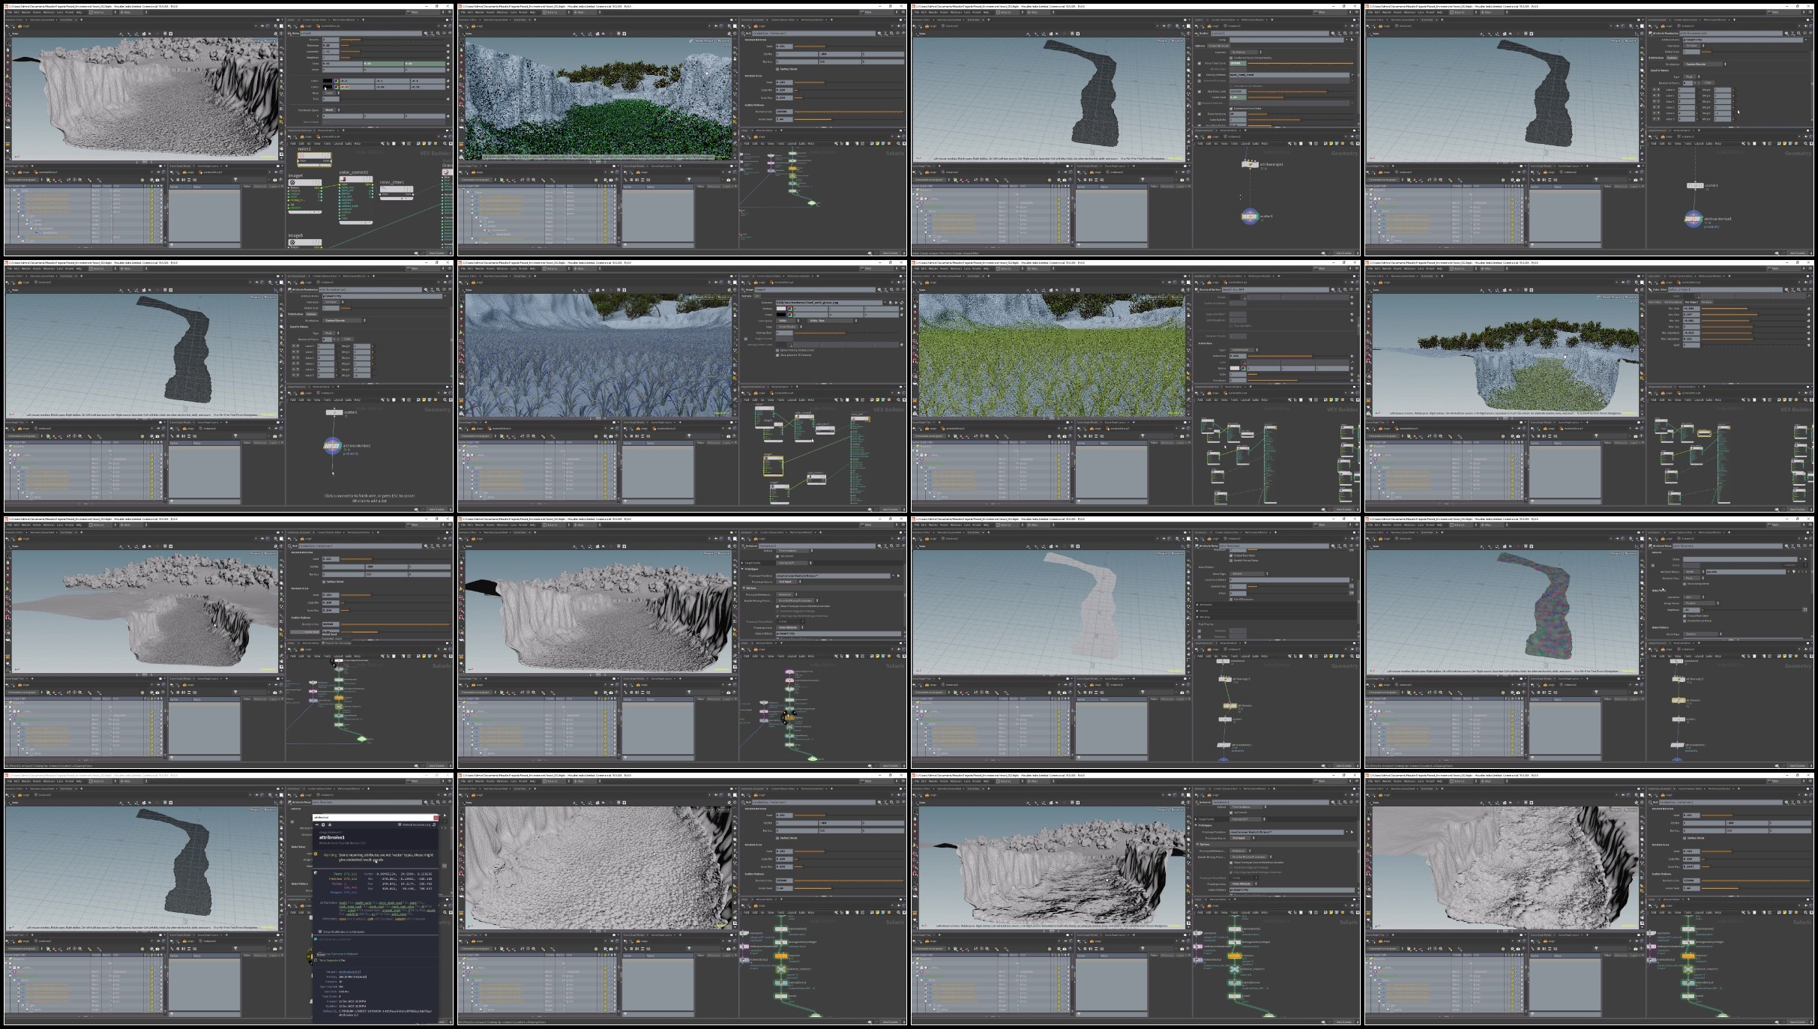Adjust the Mipmap Bias slider in image parameters
The height and width of the screenshot is (1029, 1818).
point(846,333)
